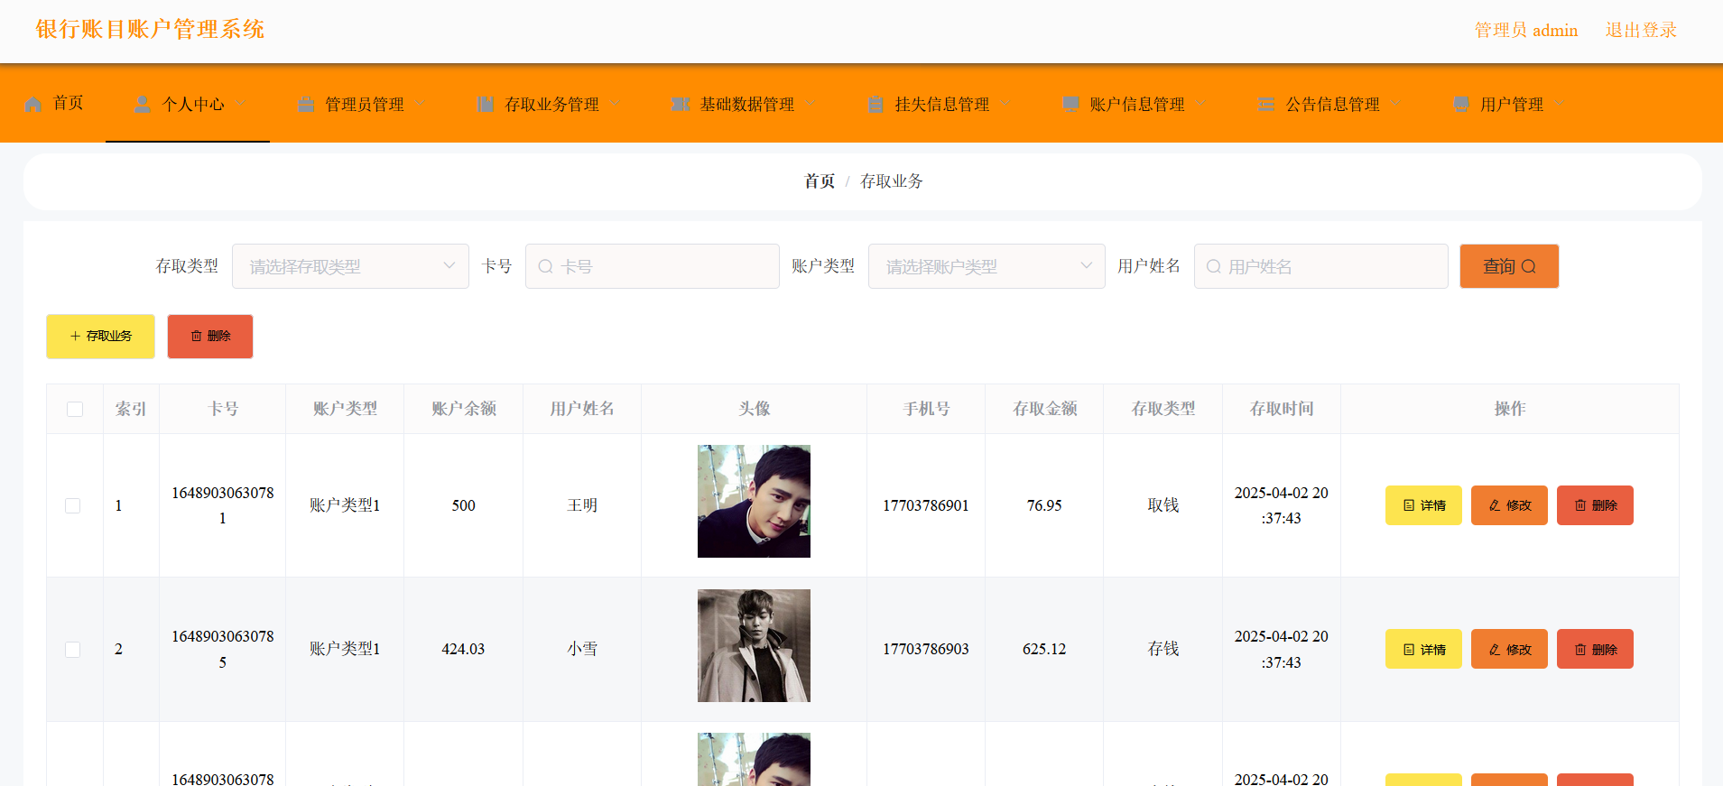Check the row checkbox for 小雪
The width and height of the screenshot is (1723, 786).
tap(73, 650)
